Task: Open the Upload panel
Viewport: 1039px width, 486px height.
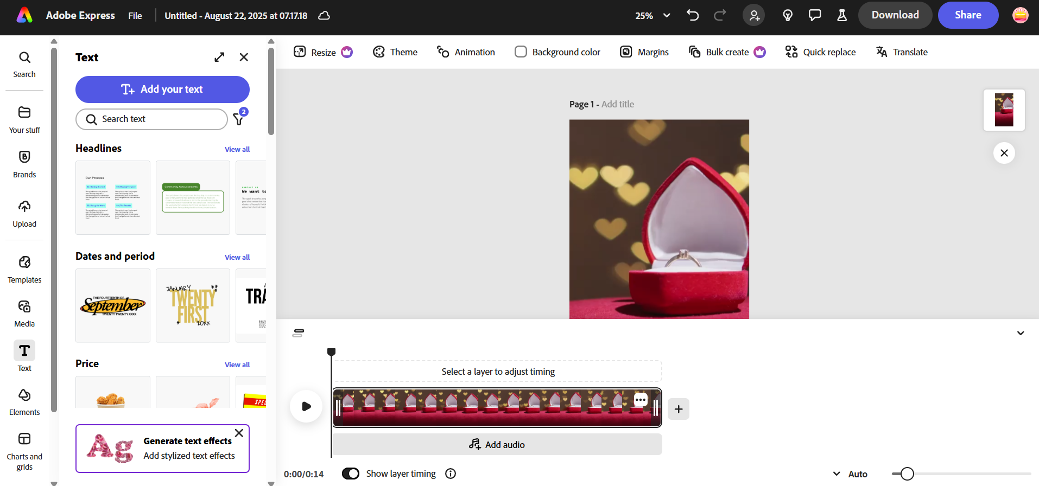Action: tap(24, 213)
